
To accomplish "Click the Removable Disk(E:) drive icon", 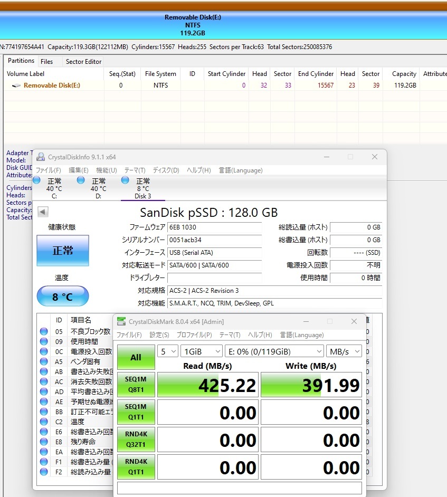I will coord(16,85).
